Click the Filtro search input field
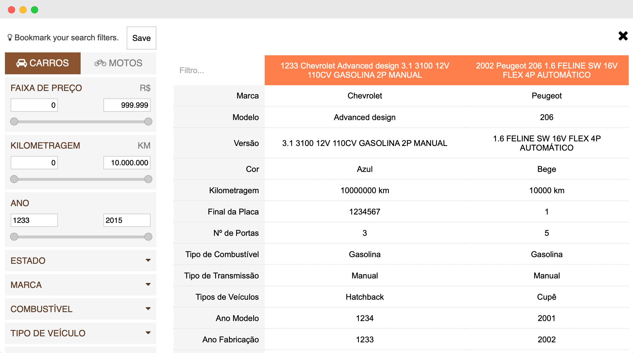Viewport: 633px width, 353px height. click(x=219, y=70)
